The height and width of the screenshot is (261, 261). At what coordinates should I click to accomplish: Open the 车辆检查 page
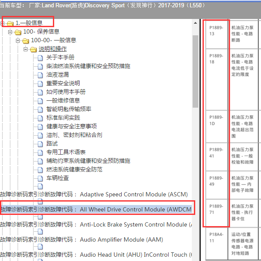click(58, 178)
